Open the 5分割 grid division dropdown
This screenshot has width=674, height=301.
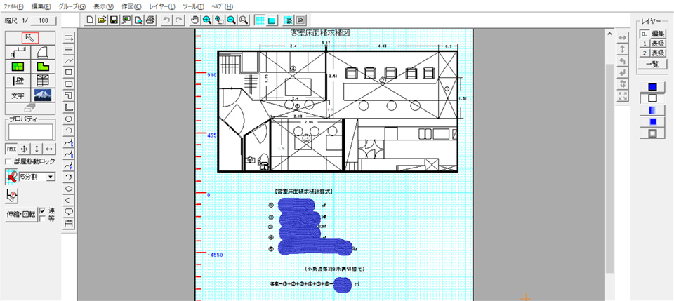tap(50, 178)
